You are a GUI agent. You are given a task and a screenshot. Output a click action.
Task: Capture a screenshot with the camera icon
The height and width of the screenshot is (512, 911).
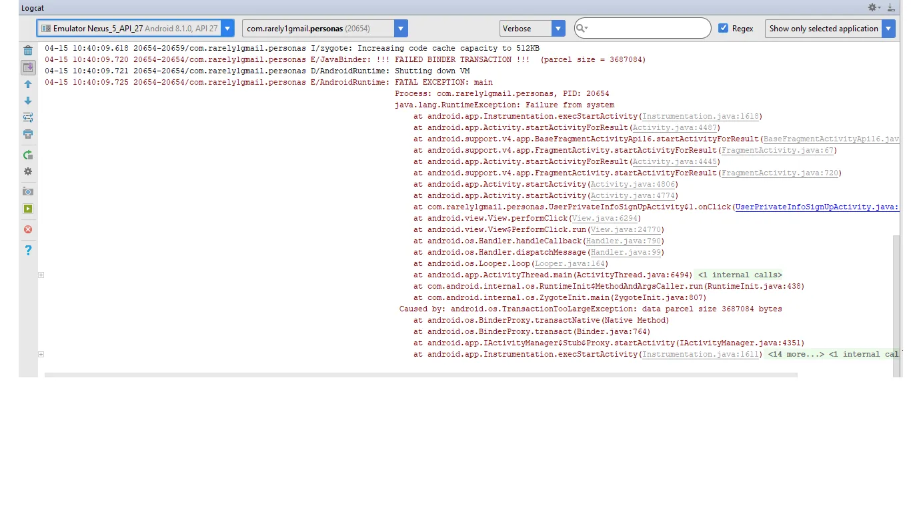(28, 192)
